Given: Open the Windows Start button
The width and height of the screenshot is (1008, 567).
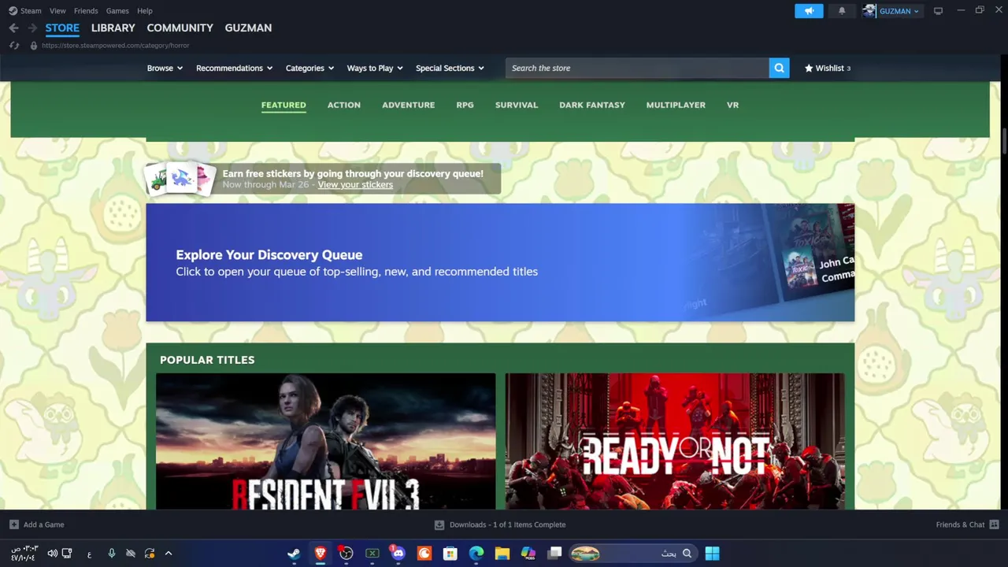Looking at the screenshot, I should 712,554.
